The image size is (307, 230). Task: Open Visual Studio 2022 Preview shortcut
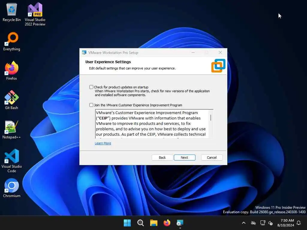35,14
